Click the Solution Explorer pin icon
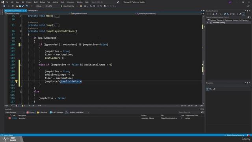 tap(248, 11)
